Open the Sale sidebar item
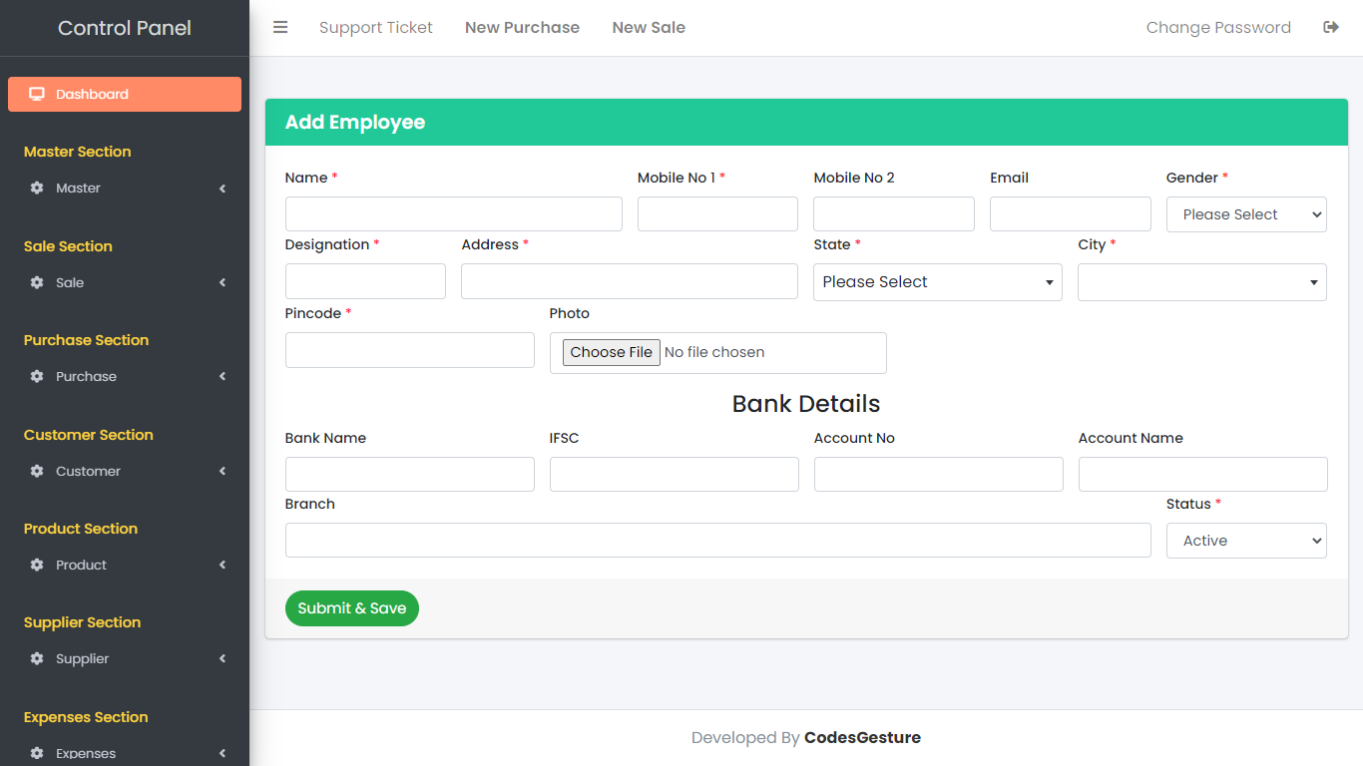The width and height of the screenshot is (1363, 766). click(x=125, y=282)
